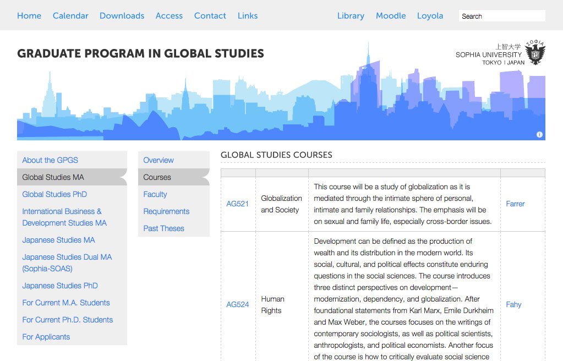Go to Downloads in top navigation
The width and height of the screenshot is (563, 361).
122,16
